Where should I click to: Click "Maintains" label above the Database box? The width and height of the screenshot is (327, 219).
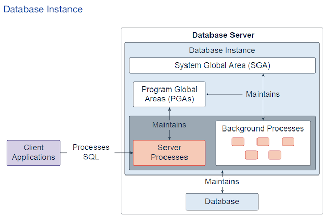tap(222, 182)
